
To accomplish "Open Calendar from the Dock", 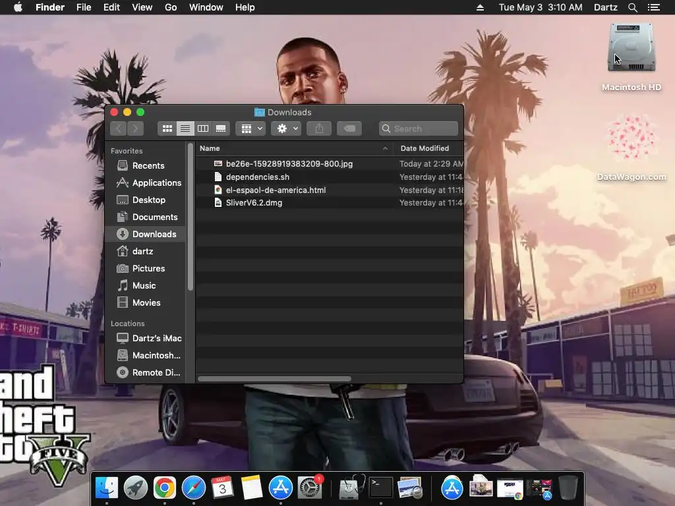I will tap(223, 488).
